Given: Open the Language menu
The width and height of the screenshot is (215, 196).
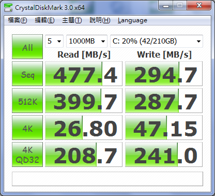Looking at the screenshot, I should coord(132,20).
